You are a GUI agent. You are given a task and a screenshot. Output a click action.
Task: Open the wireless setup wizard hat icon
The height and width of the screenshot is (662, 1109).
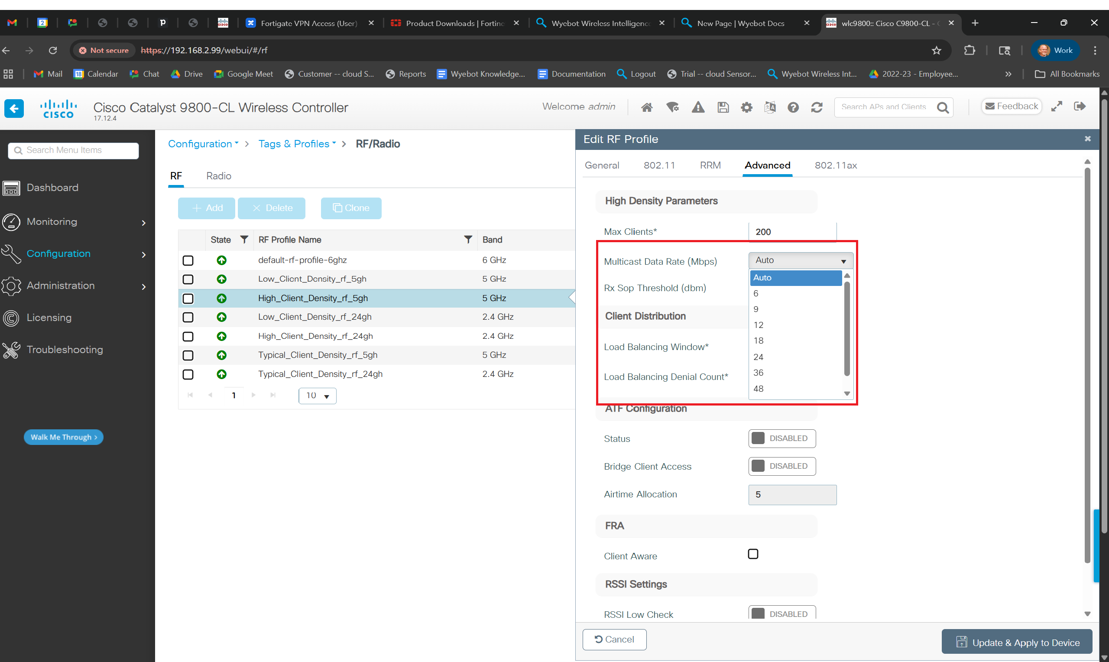pyautogui.click(x=672, y=107)
